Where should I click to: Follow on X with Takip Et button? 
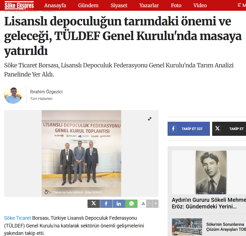pyautogui.click(x=229, y=129)
